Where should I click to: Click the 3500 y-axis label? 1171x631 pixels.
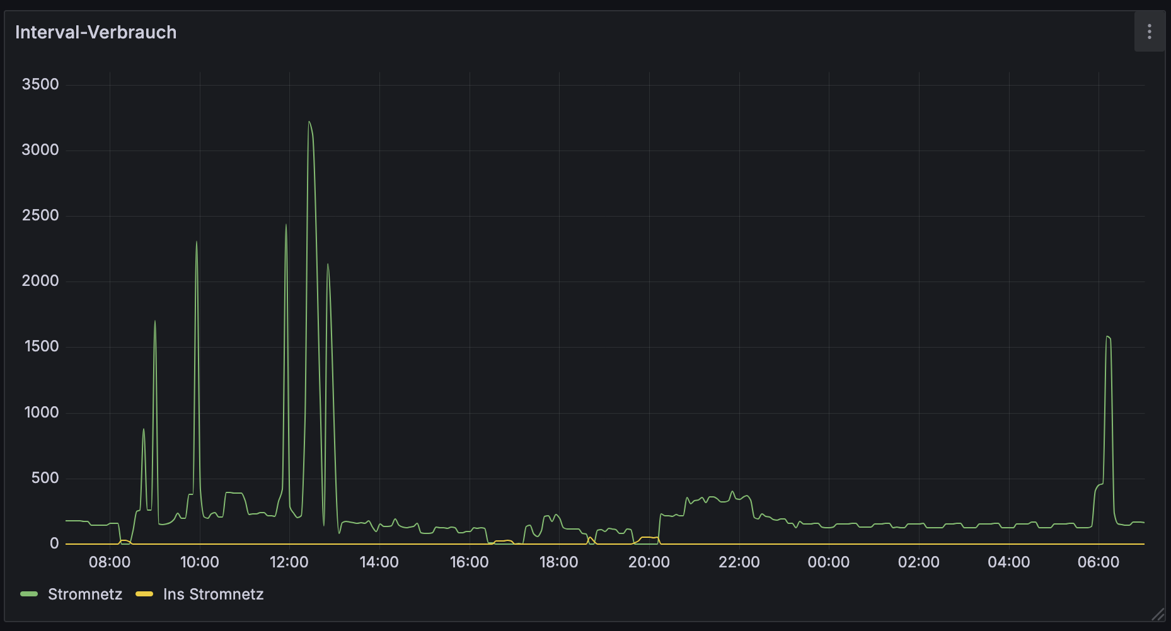tap(40, 84)
